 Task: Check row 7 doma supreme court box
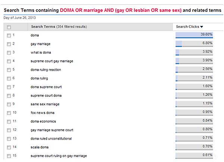coord(9,87)
